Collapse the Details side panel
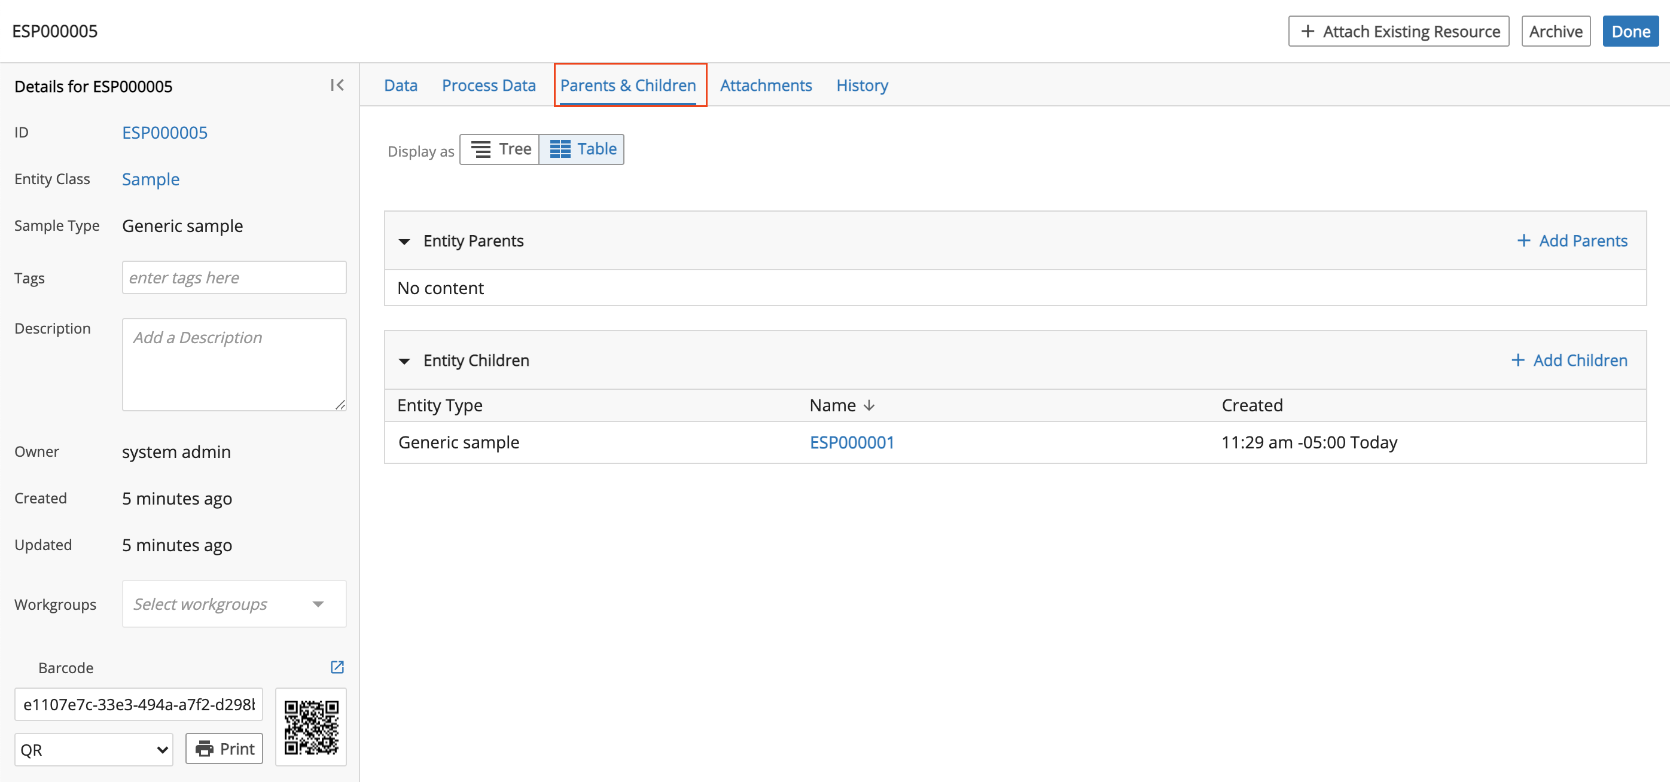This screenshot has width=1670, height=782. pos(337,85)
